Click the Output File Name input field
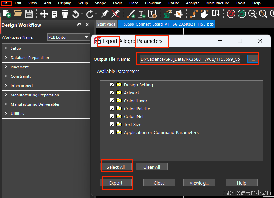Viewport: 274px width, 198px height. [190, 59]
